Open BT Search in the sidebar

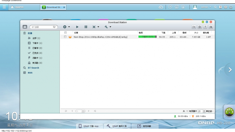click(x=33, y=68)
